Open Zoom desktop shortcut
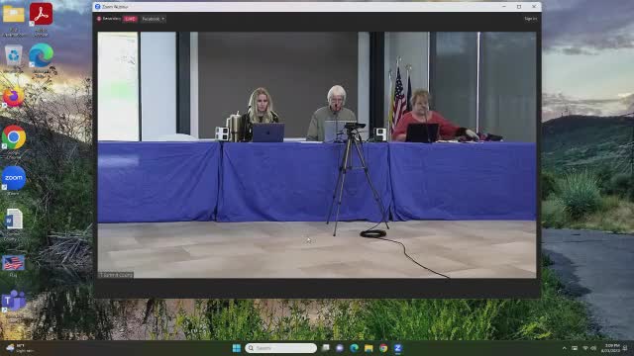 pyautogui.click(x=14, y=178)
